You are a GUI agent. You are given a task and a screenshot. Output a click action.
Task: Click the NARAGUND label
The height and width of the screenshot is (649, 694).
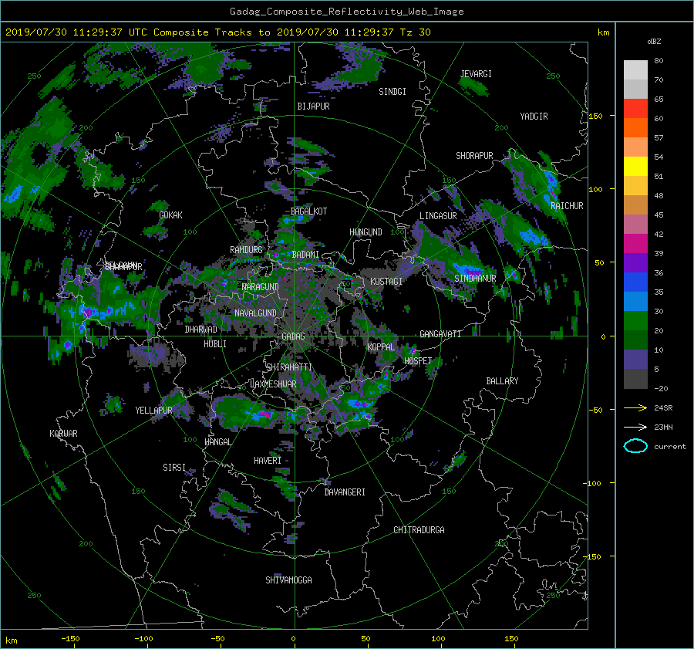point(261,287)
